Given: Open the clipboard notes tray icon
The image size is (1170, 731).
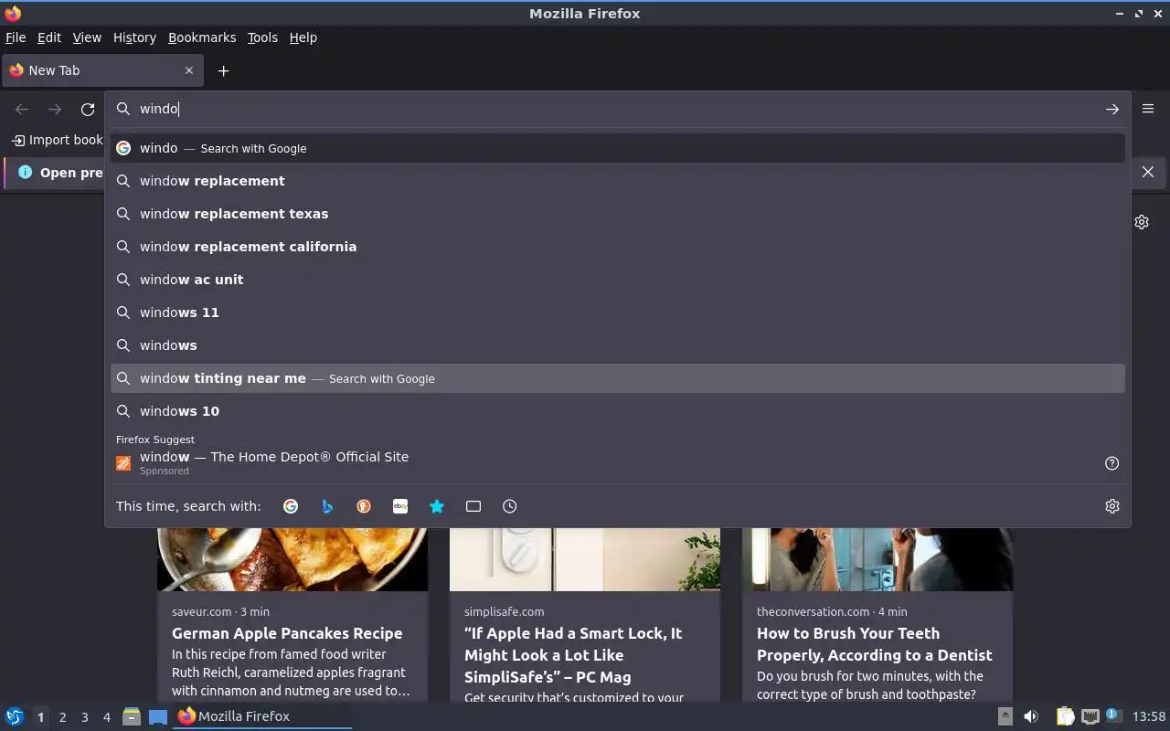Looking at the screenshot, I should pos(1065,716).
